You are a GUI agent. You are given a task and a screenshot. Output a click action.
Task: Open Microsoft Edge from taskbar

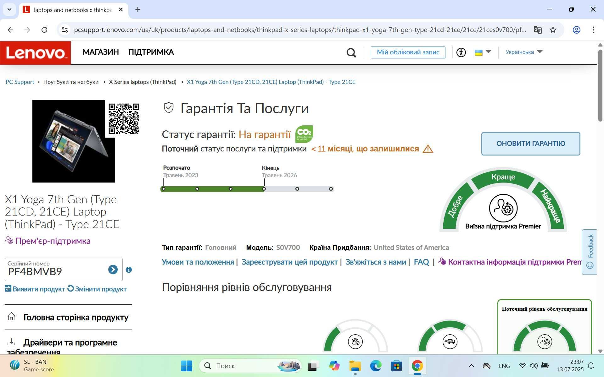pos(376,366)
